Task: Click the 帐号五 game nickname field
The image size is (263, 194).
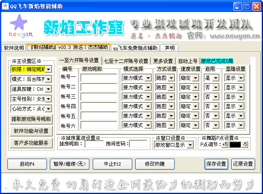Action: coord(99,116)
